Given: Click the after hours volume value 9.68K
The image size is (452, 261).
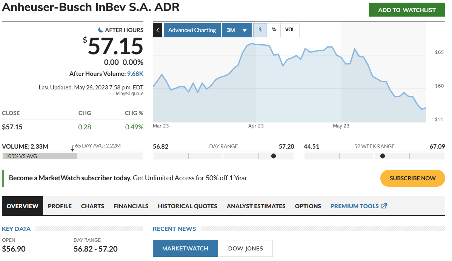Looking at the screenshot, I should point(135,74).
